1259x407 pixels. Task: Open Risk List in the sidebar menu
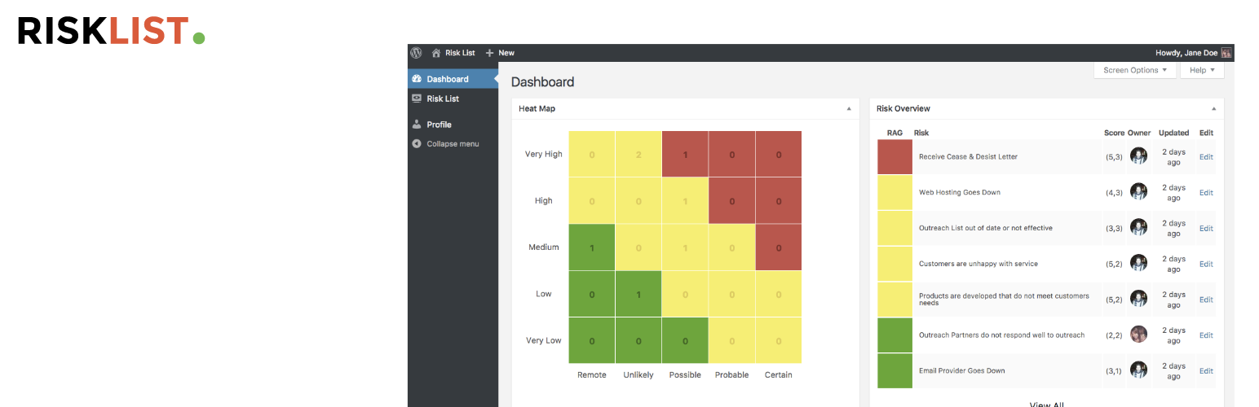(x=443, y=98)
